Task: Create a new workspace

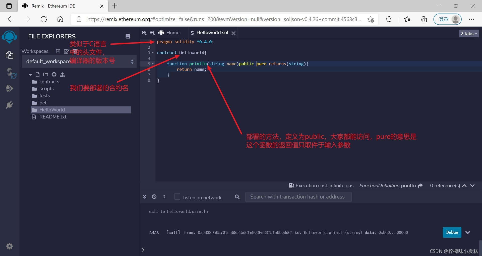Action: coord(58,51)
